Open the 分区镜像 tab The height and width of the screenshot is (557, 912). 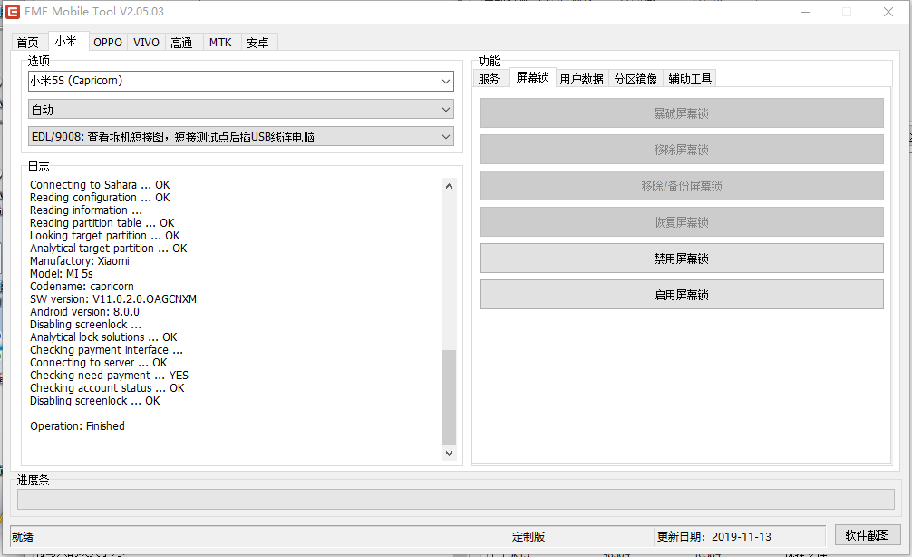pyautogui.click(x=635, y=79)
